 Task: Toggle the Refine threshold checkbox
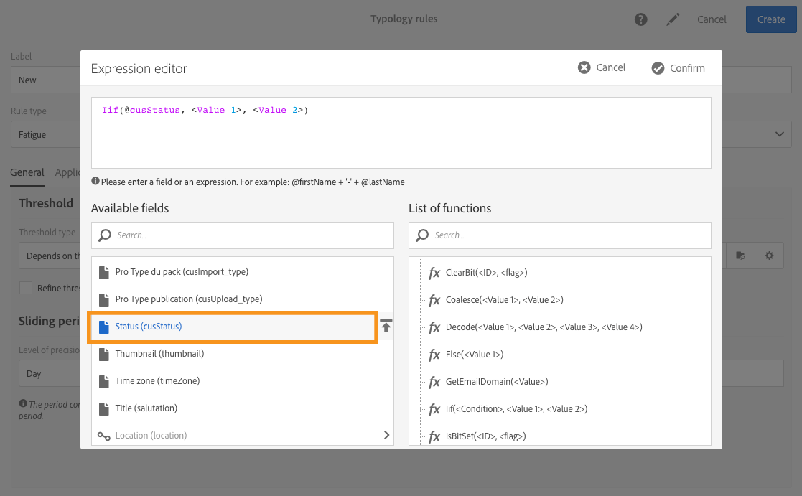pos(26,288)
